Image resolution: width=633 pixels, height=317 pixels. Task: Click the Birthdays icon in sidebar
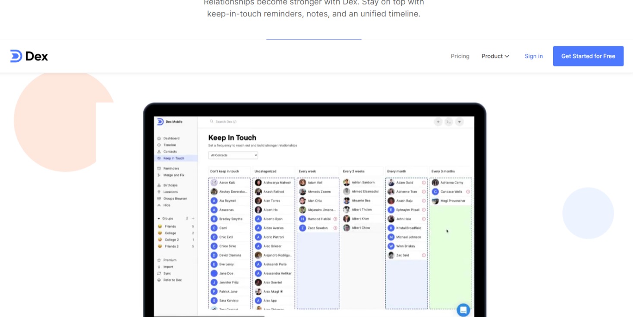[159, 185]
